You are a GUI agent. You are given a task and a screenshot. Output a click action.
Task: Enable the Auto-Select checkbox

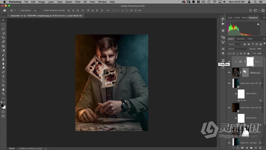19,11
